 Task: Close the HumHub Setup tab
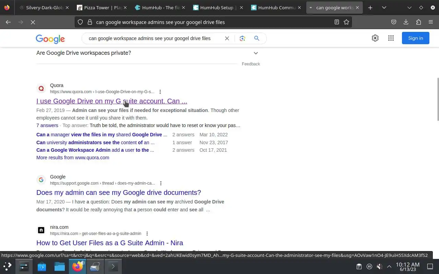pyautogui.click(x=241, y=8)
